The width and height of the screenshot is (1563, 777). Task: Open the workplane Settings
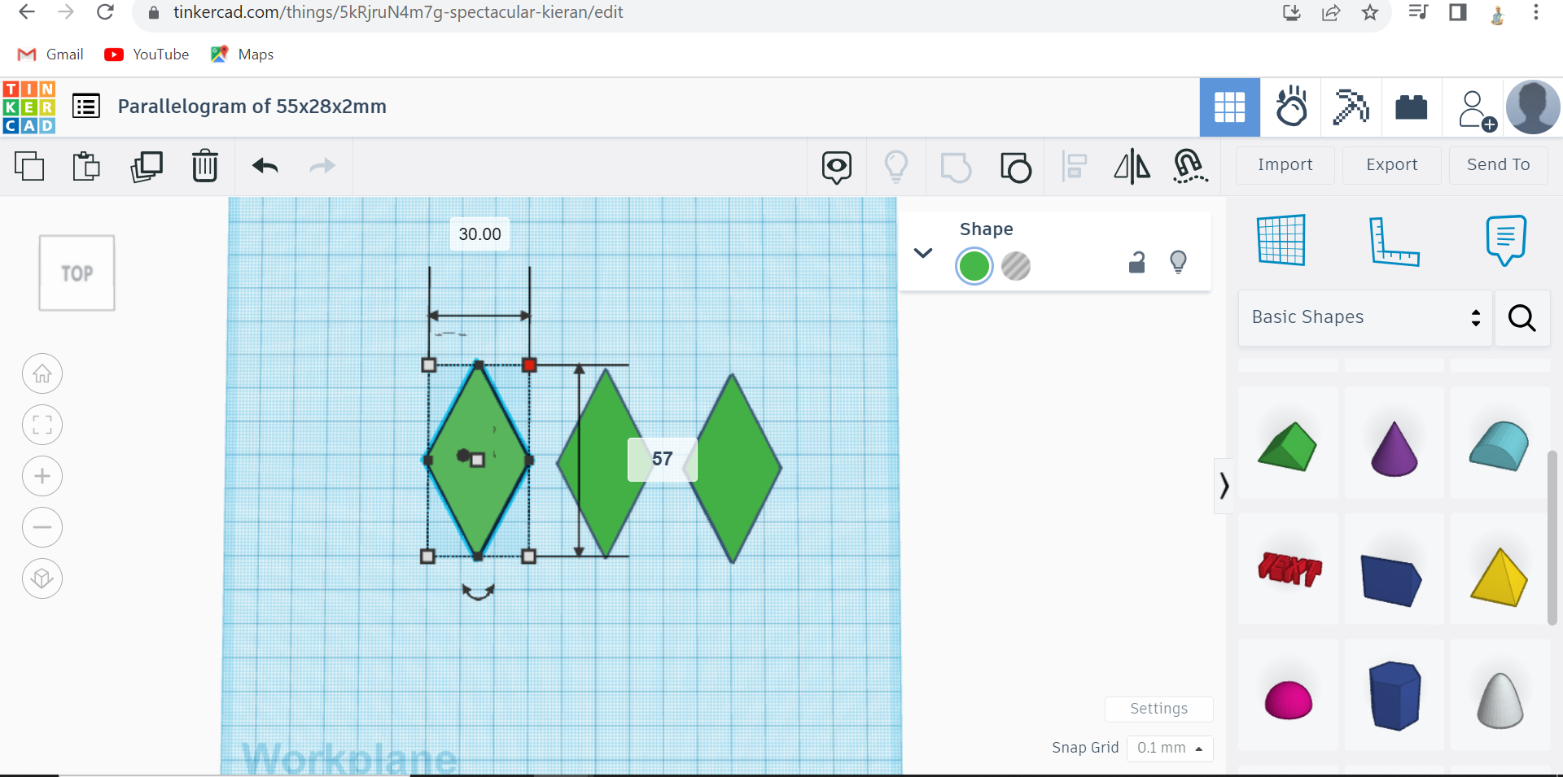(x=1158, y=709)
